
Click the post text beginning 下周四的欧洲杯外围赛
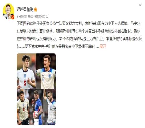tap(79, 35)
